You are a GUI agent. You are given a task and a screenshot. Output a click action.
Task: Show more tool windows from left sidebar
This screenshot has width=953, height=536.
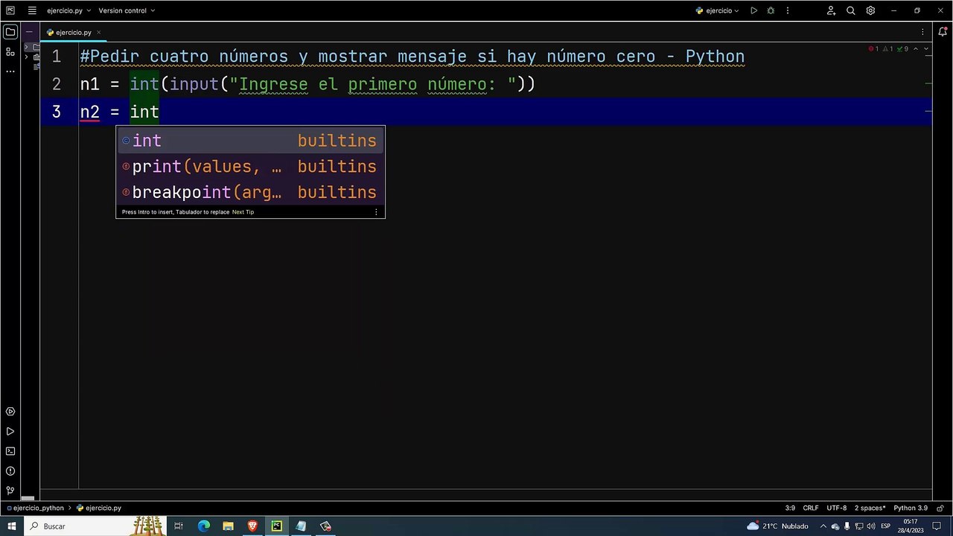[x=10, y=71]
